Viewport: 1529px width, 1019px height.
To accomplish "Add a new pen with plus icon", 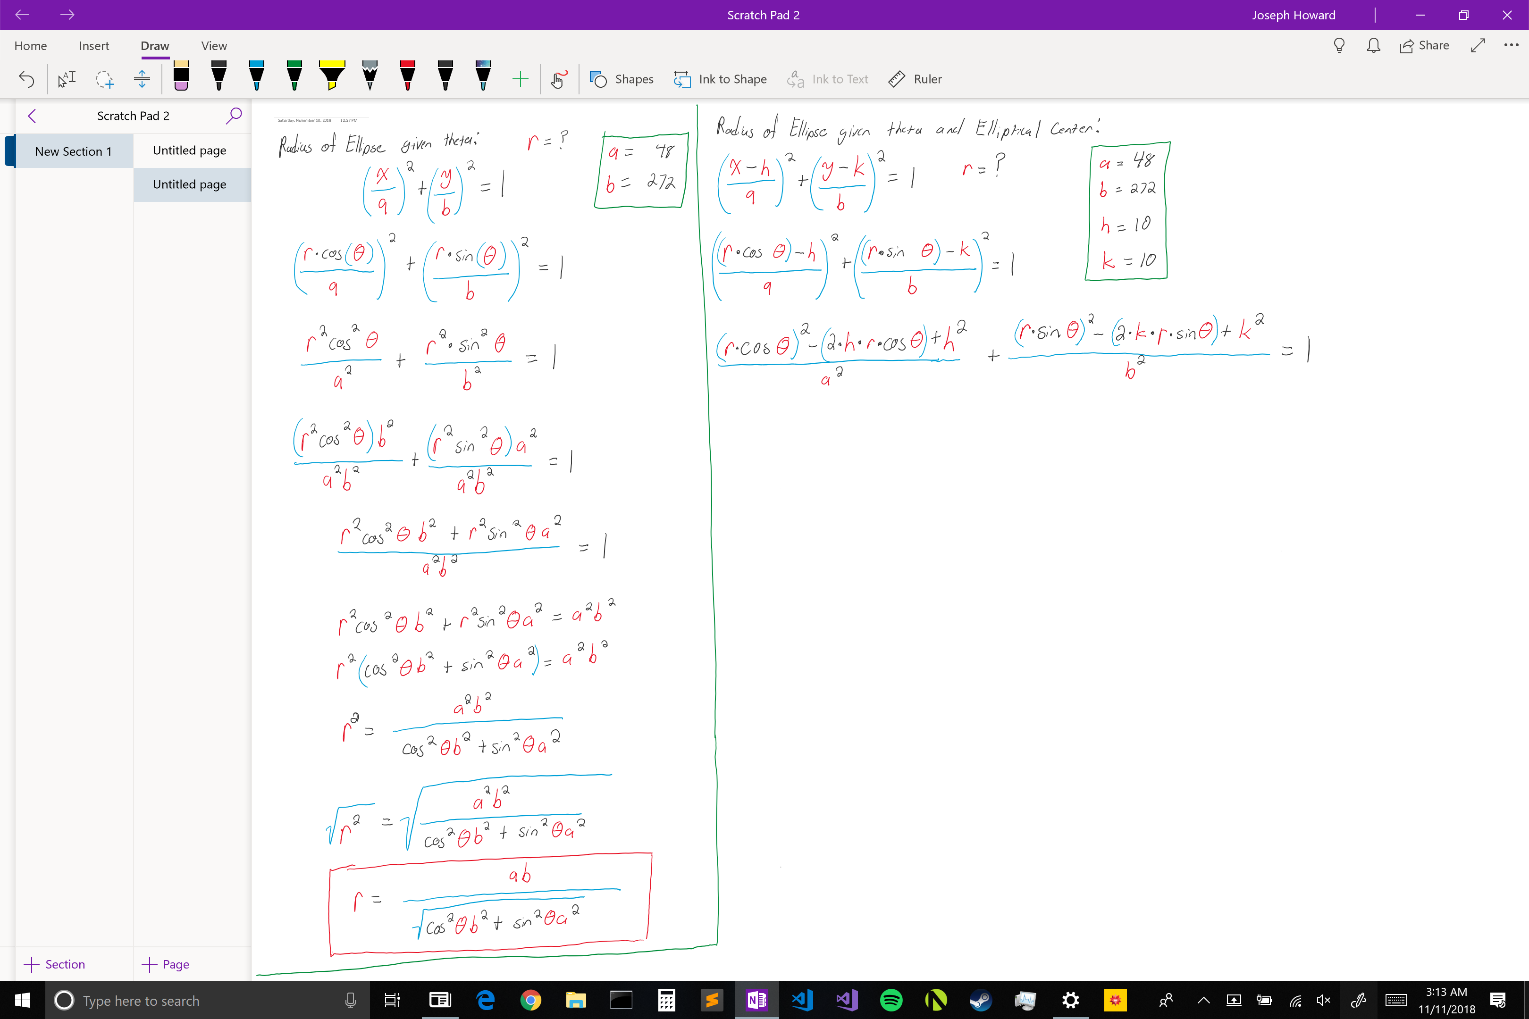I will 520,79.
